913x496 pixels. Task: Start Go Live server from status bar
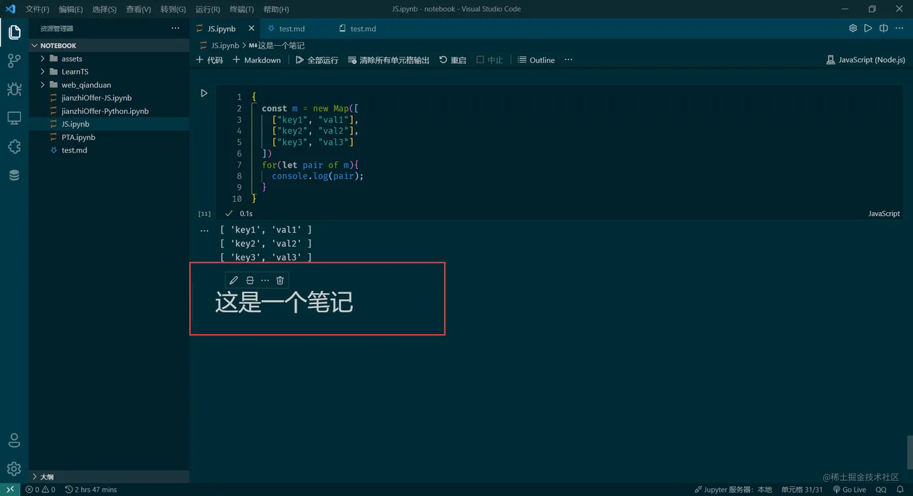849,489
